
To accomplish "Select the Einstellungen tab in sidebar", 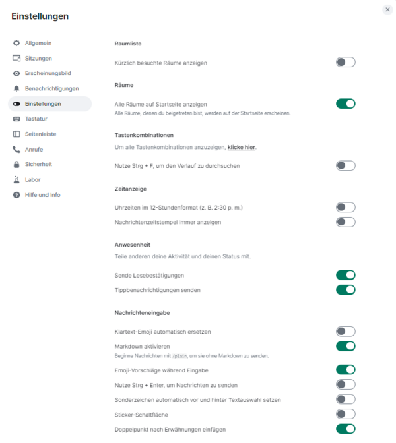I will coord(49,104).
